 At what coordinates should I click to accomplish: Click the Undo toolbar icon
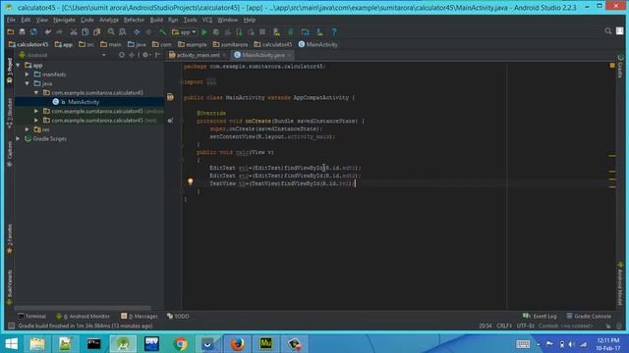coord(48,32)
